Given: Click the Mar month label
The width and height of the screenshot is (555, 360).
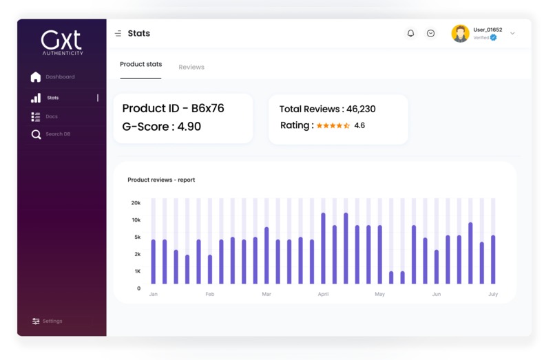Looking at the screenshot, I should click(x=266, y=294).
